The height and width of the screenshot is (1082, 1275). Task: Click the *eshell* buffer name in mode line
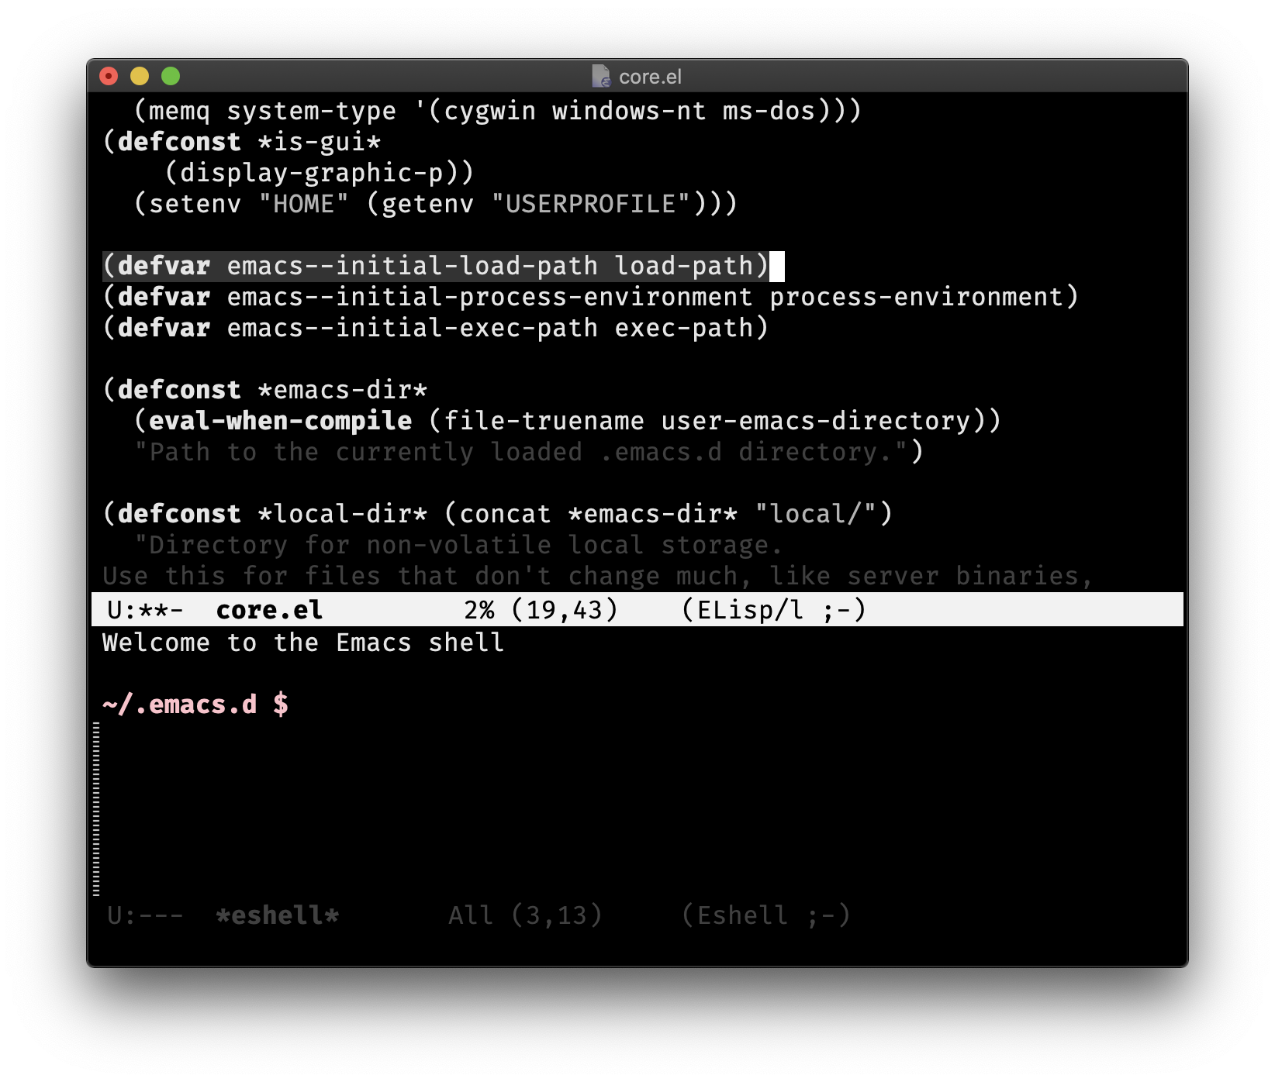[277, 915]
